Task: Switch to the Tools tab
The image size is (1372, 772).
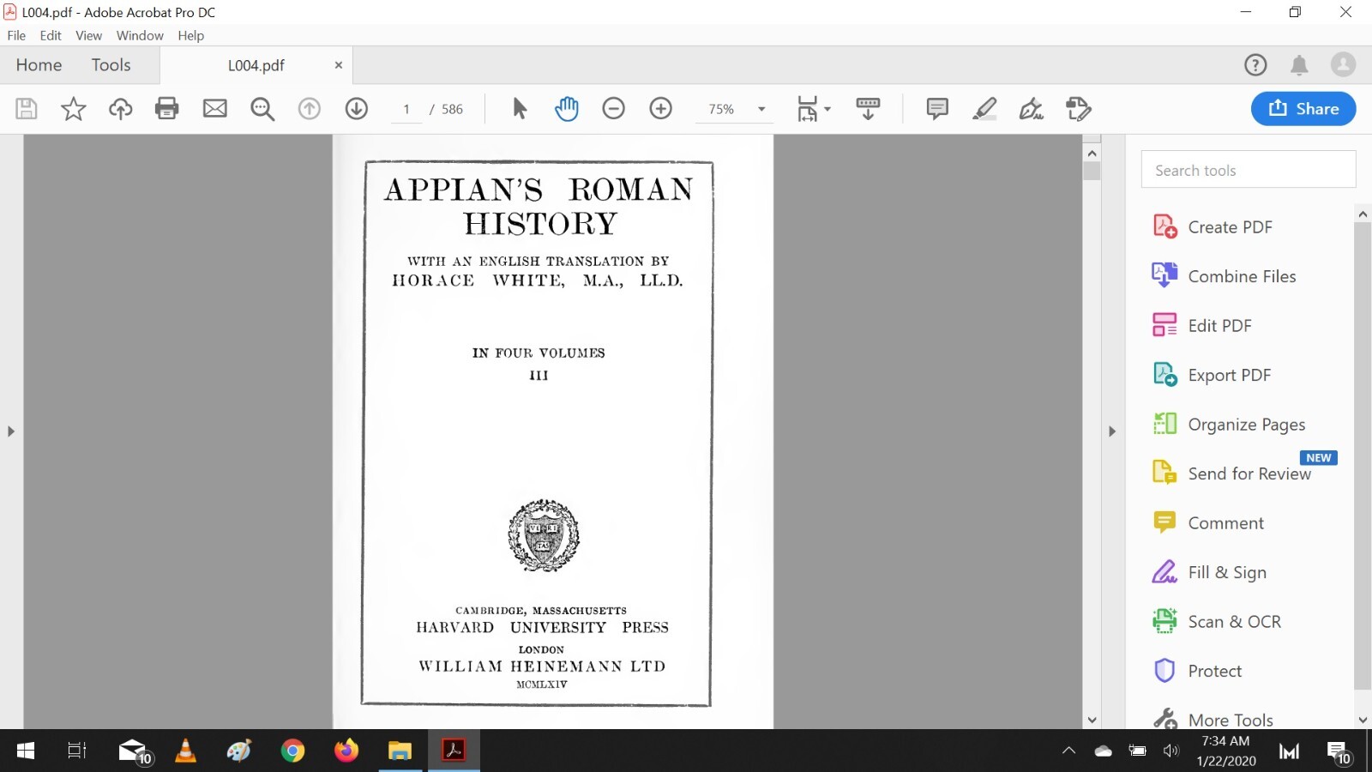Action: 111,65
